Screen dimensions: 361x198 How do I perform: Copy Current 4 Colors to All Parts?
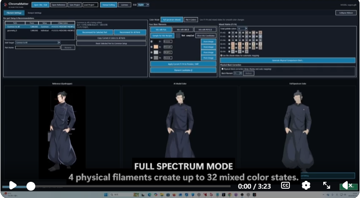(x=111, y=38)
